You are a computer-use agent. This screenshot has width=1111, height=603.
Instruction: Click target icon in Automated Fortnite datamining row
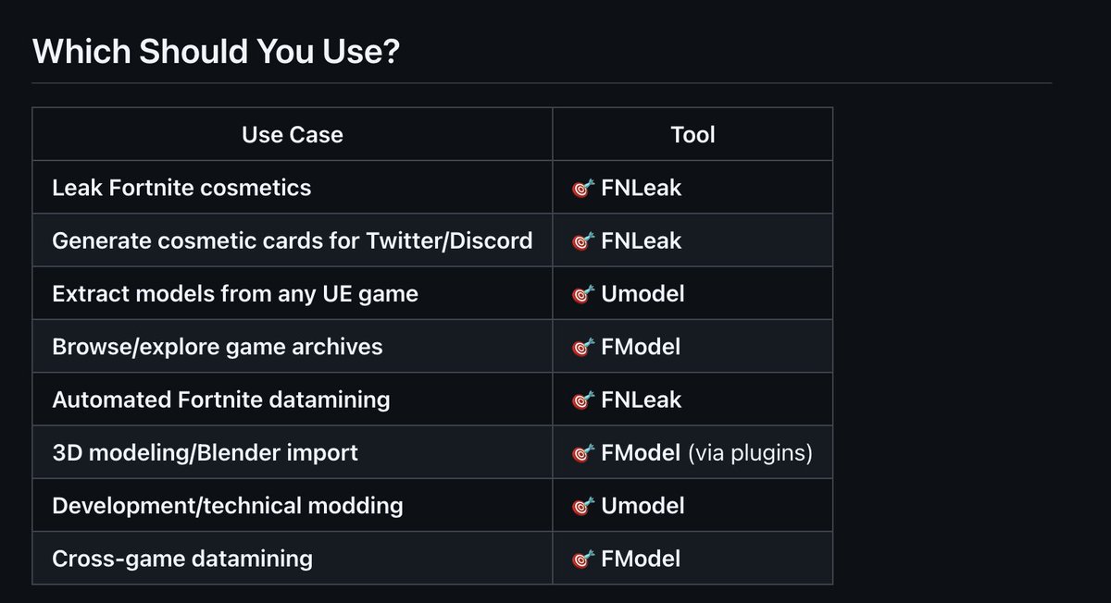(583, 400)
